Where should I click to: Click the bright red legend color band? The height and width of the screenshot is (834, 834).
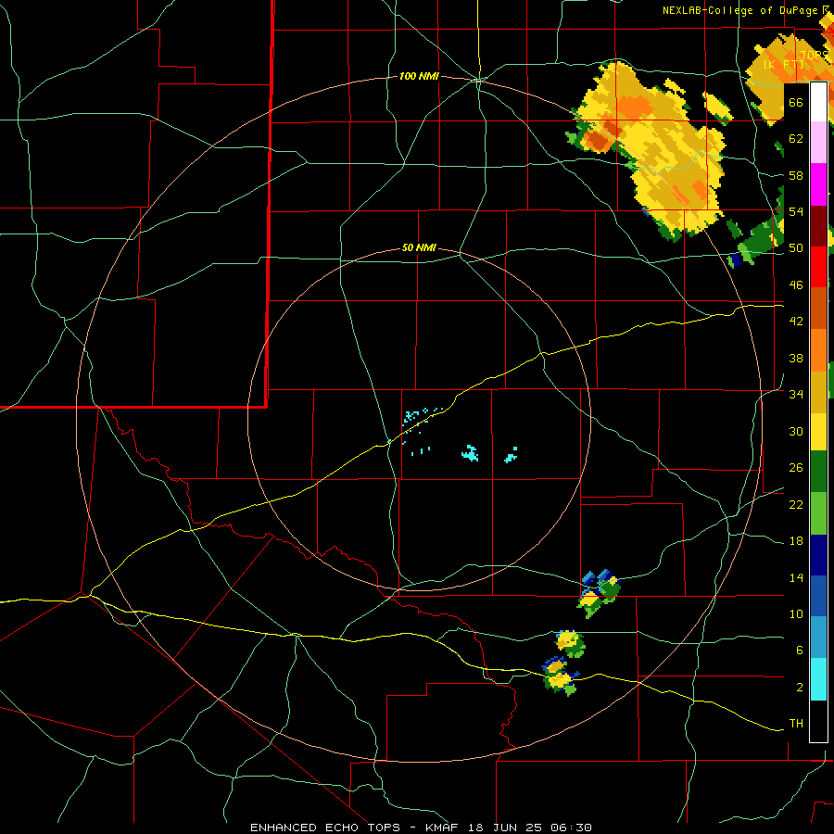[x=818, y=267]
